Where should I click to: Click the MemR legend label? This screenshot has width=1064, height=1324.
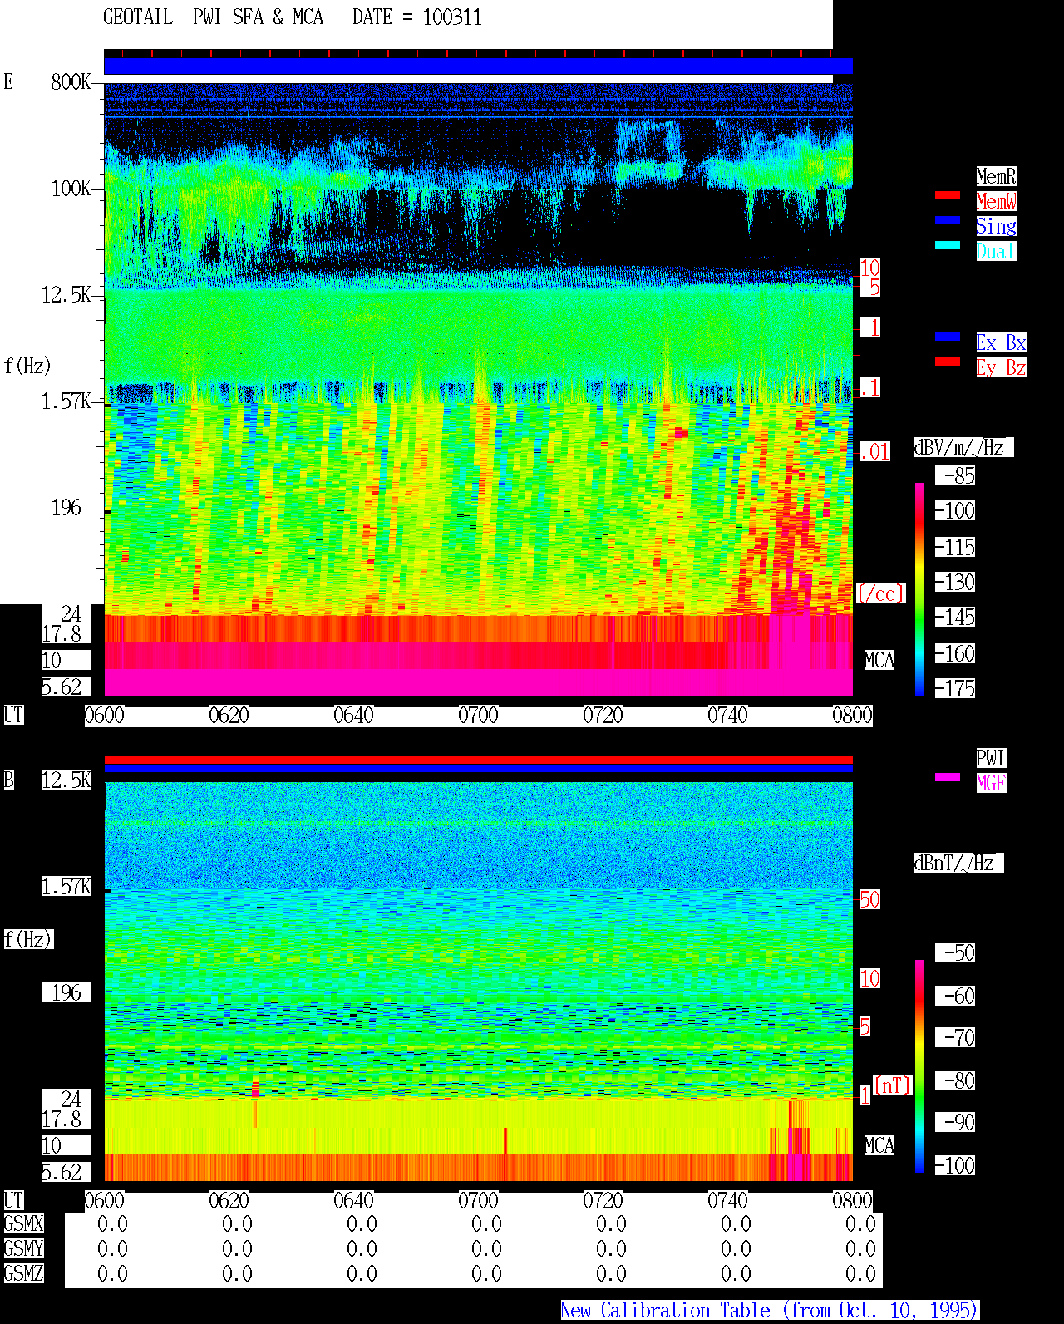(996, 176)
